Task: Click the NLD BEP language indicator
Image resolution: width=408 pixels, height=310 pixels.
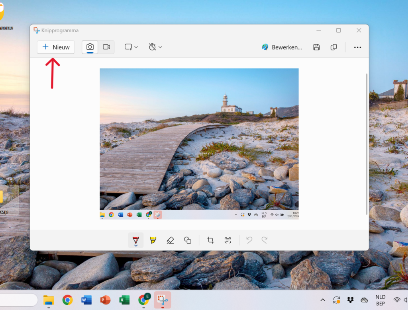Action: pyautogui.click(x=380, y=300)
